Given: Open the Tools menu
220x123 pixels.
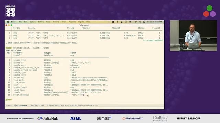Looking at the screenshot, I should [48, 22].
